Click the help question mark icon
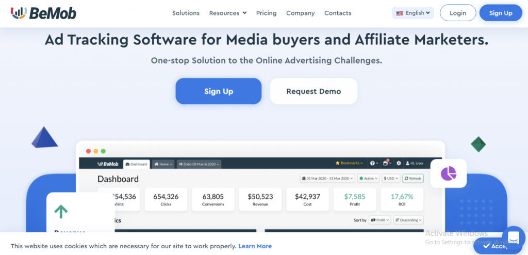This screenshot has width=528, height=255. [x=374, y=163]
